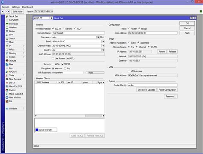
Task: Click Make Supout.rif
Action: tap(16, 94)
